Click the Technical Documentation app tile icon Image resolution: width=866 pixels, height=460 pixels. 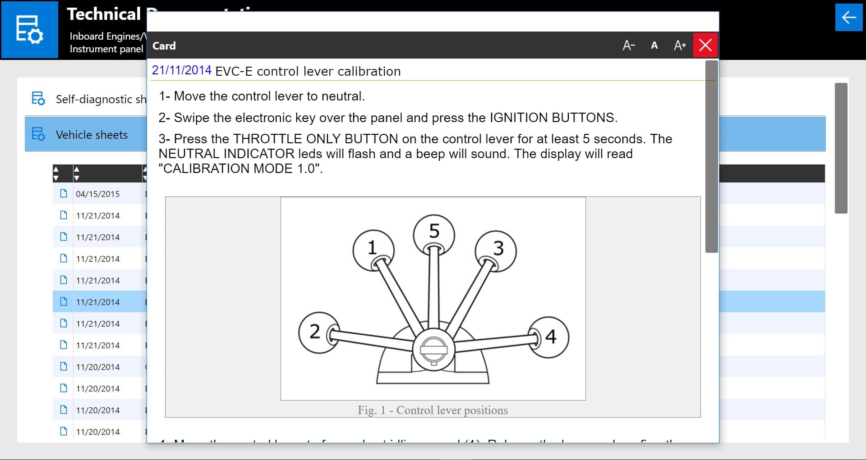coord(30,30)
